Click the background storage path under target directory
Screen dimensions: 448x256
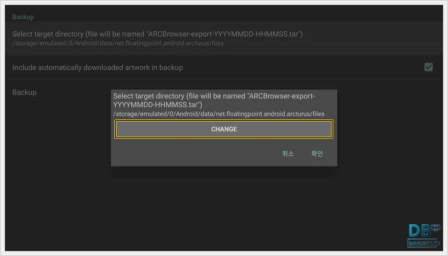pyautogui.click(x=118, y=43)
